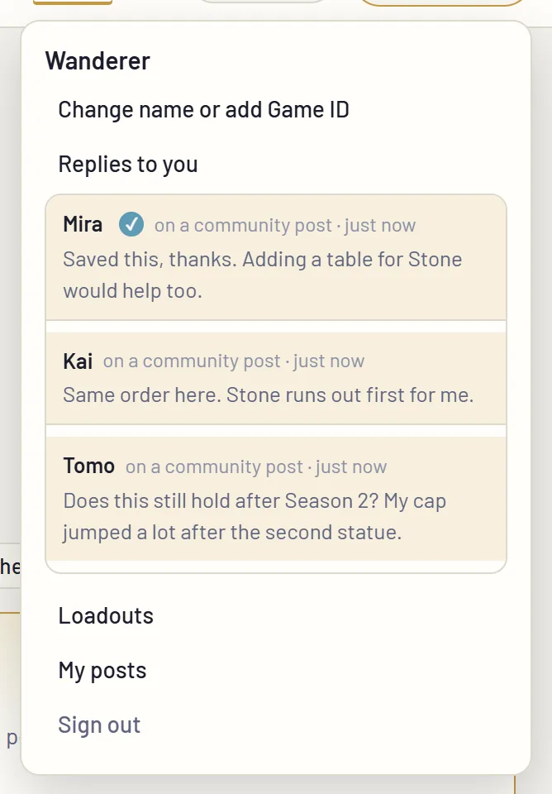Open Mira's reply about a Stone table
The height and width of the screenshot is (794, 552).
coord(276,257)
